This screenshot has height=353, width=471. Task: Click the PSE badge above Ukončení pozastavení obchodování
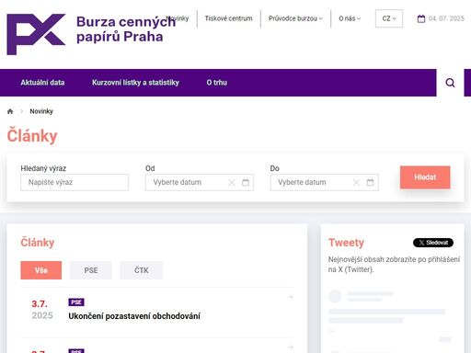[x=76, y=302]
